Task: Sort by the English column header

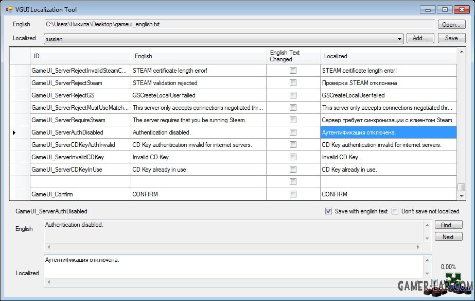Action: pos(199,56)
